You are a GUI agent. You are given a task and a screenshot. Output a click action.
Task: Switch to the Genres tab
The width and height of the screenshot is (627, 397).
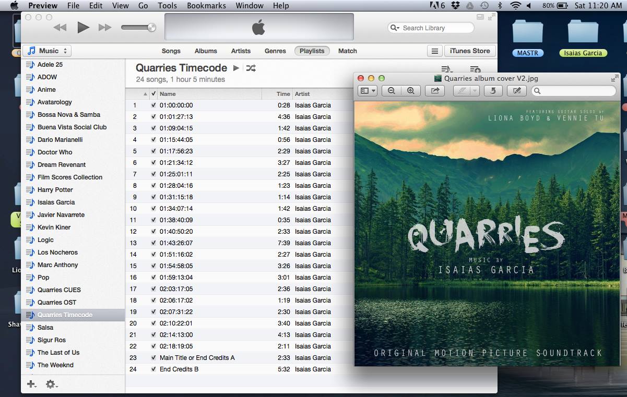[275, 51]
